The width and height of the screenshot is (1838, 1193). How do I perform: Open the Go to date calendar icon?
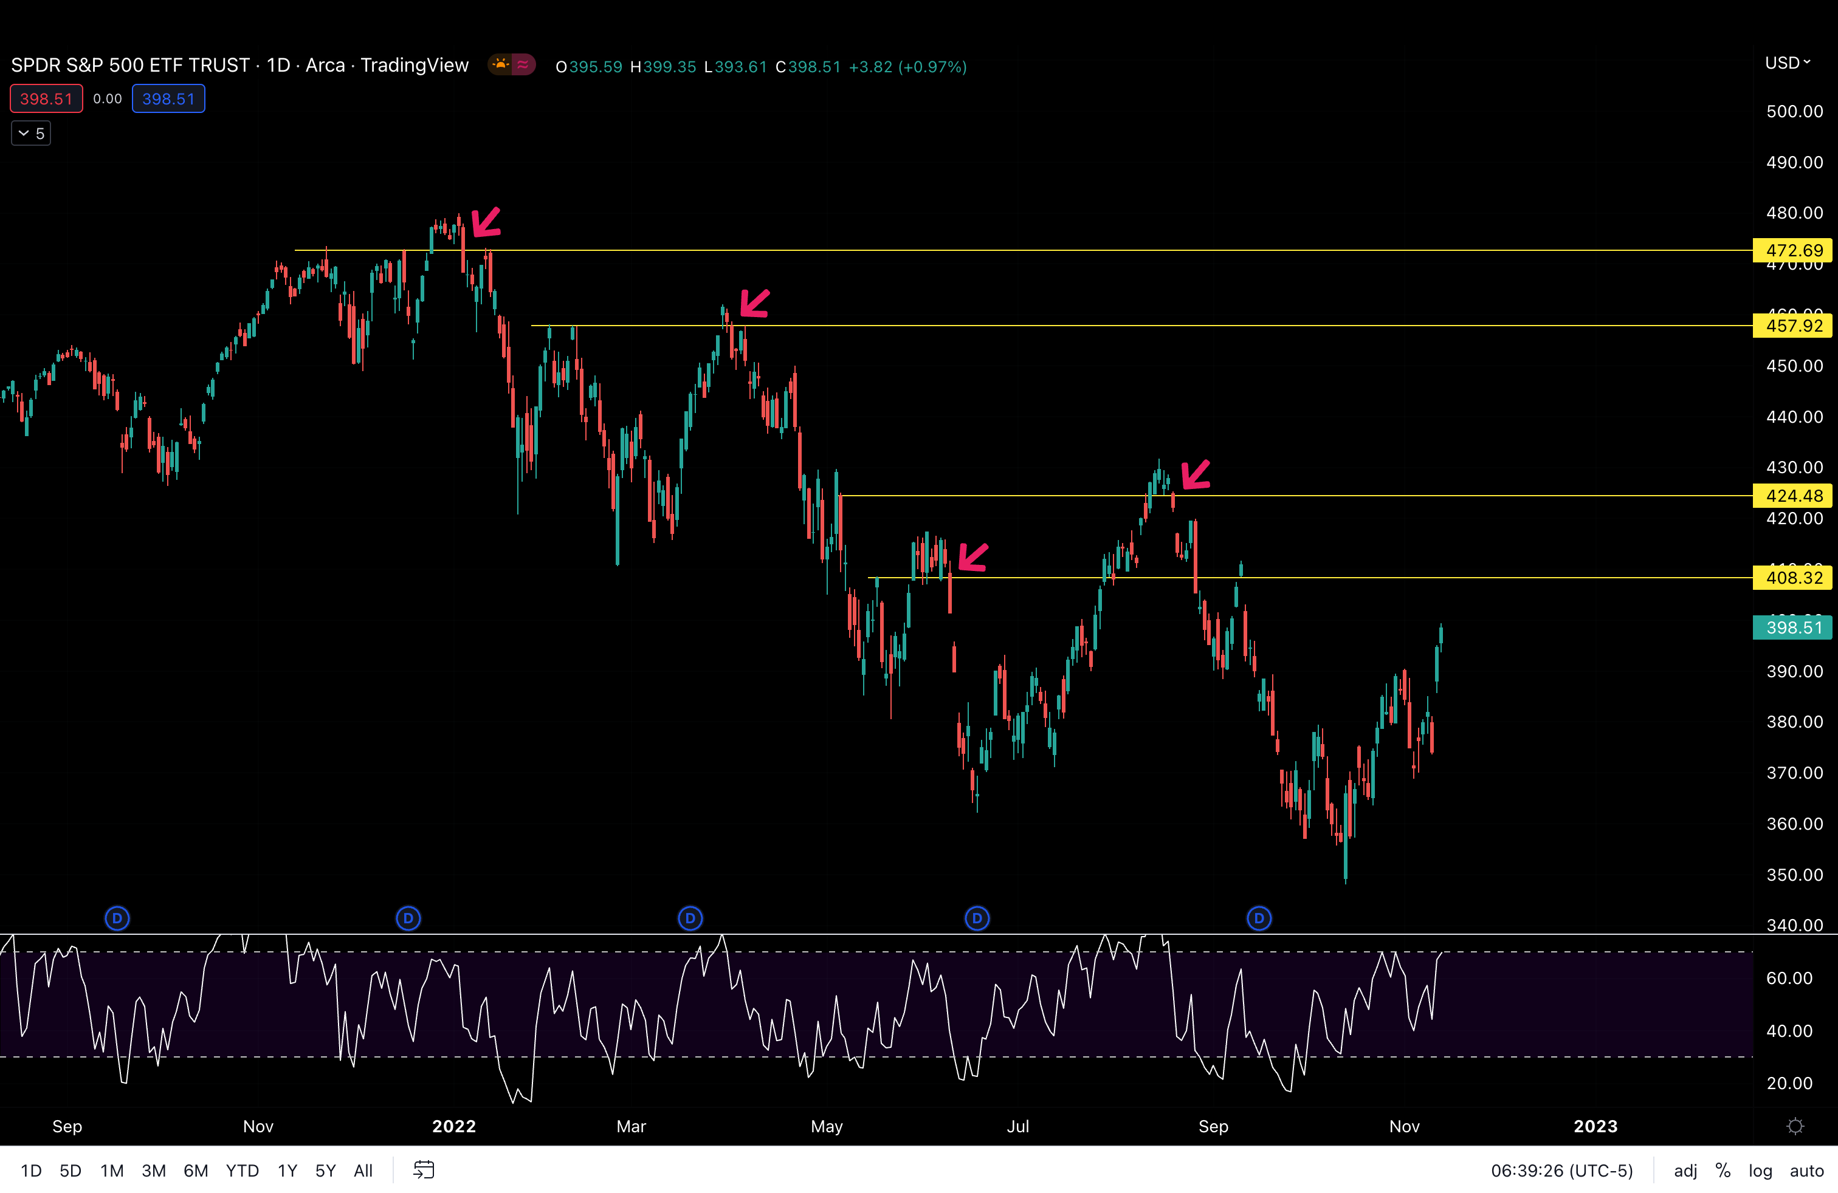(x=424, y=1170)
